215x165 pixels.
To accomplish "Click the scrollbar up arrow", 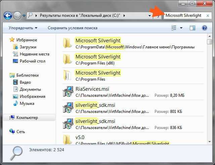I will coord(209,37).
